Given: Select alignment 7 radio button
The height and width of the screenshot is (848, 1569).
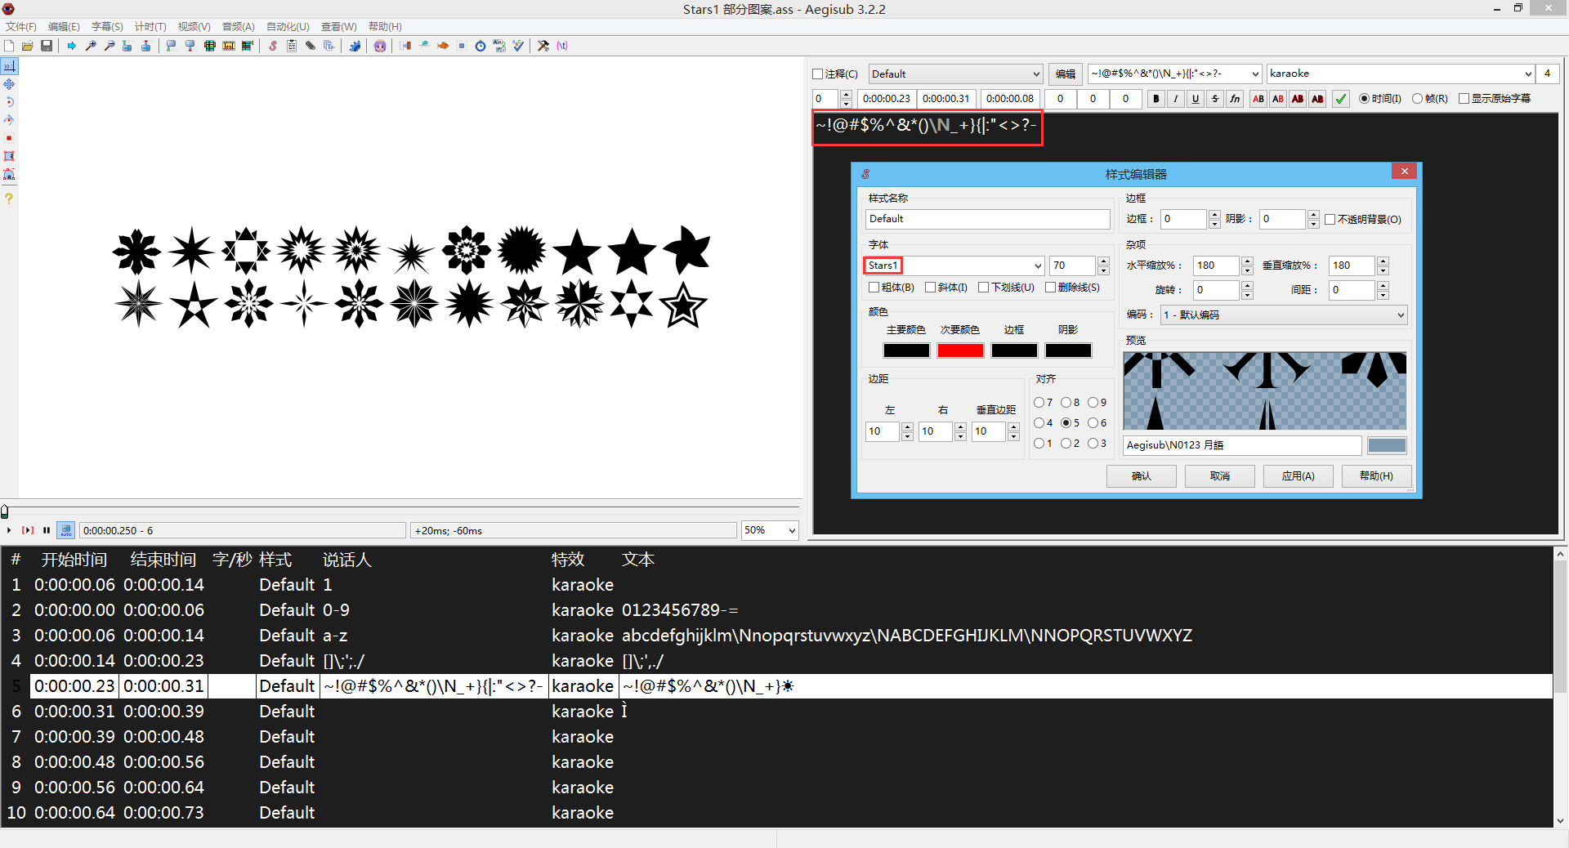Looking at the screenshot, I should (x=1044, y=402).
